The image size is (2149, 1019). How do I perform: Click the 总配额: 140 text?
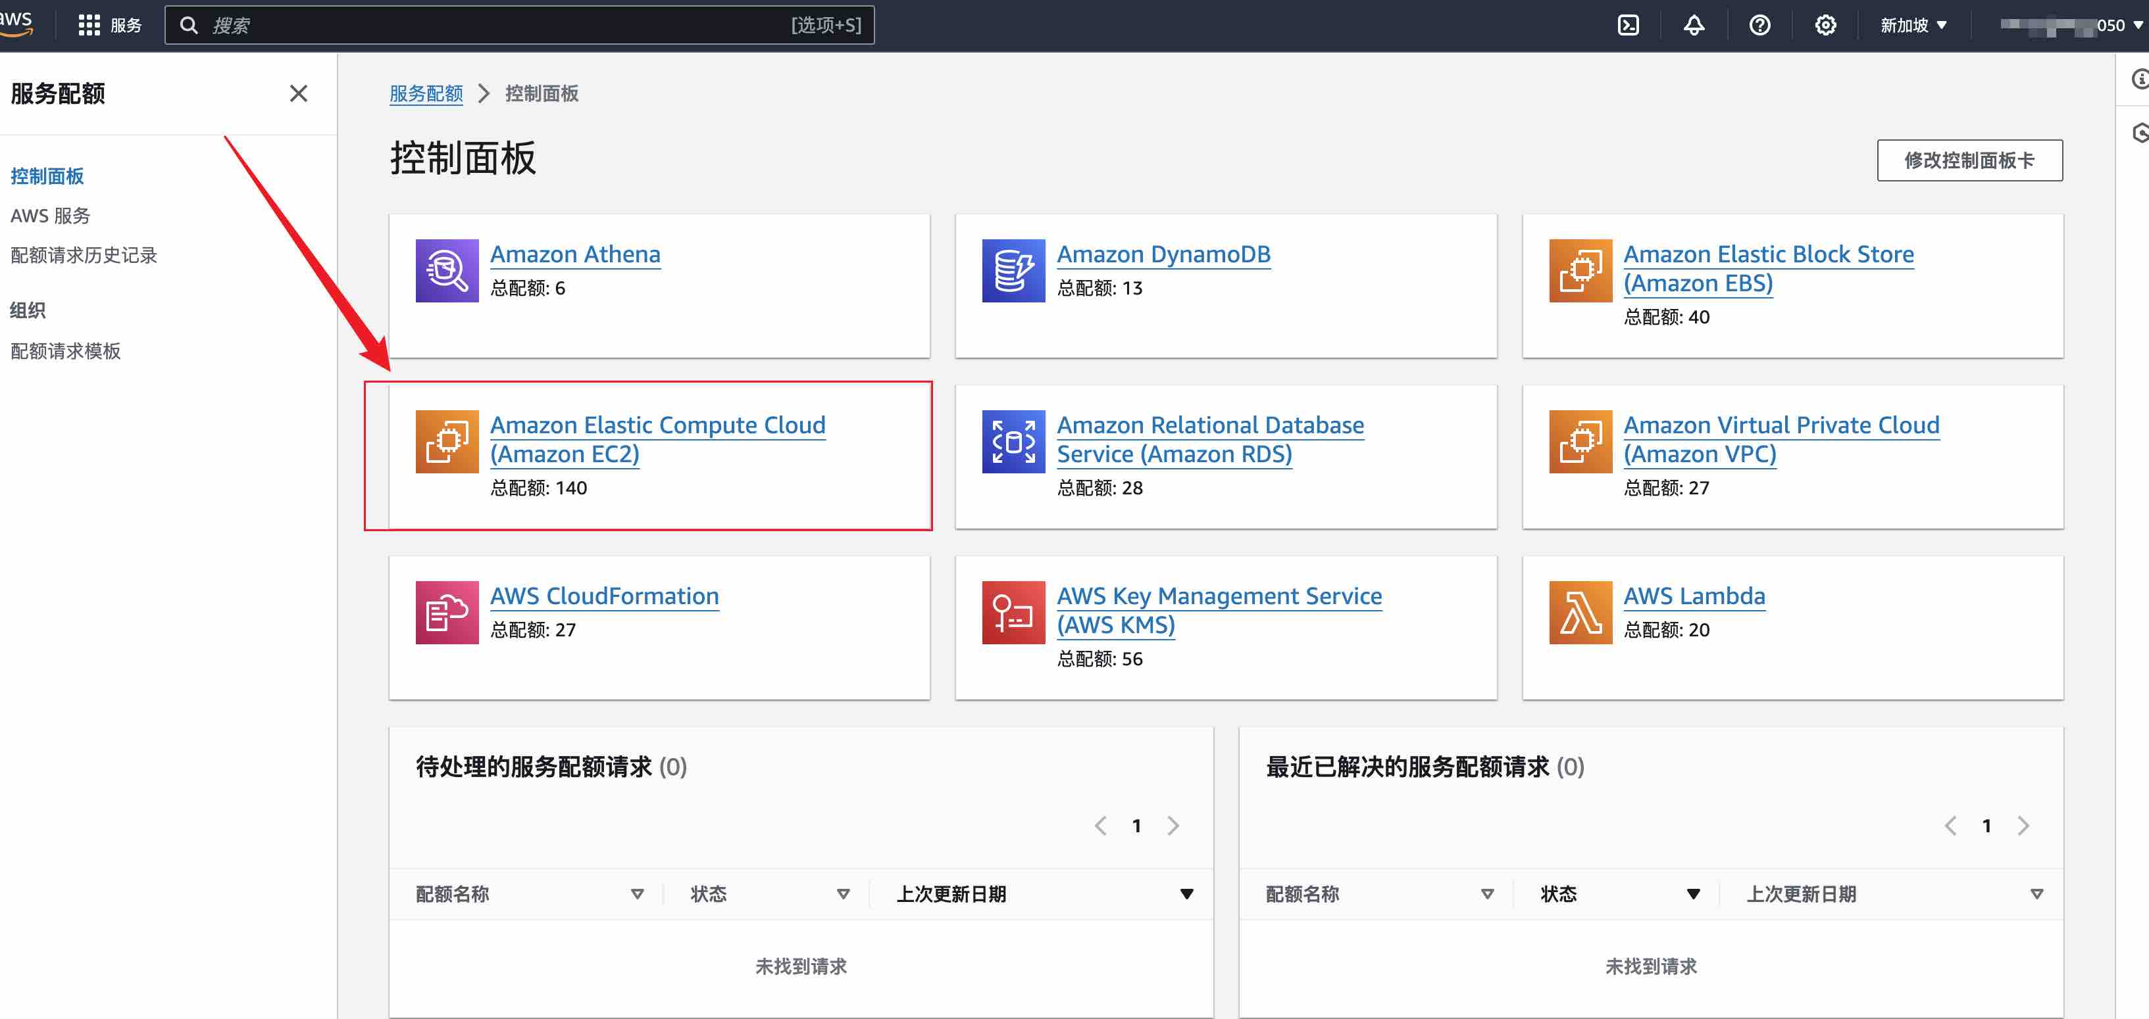click(x=538, y=487)
